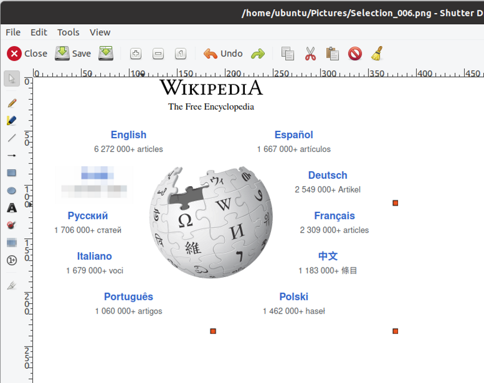
Task: Open the View menu
Action: point(100,32)
